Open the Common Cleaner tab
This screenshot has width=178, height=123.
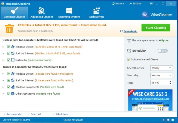click(x=14, y=13)
